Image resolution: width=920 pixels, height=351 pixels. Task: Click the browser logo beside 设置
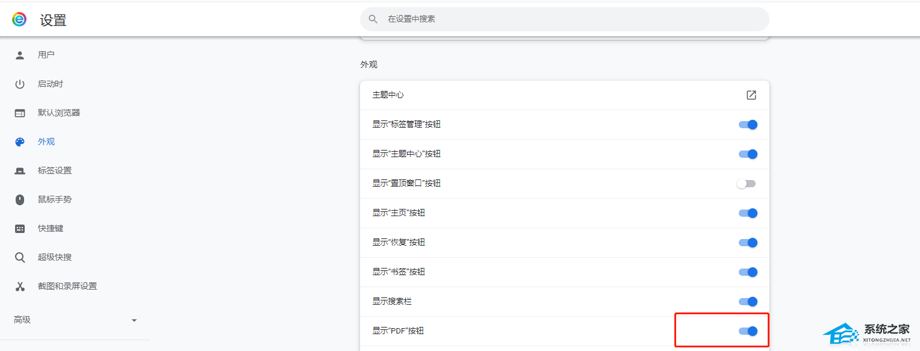pos(19,19)
